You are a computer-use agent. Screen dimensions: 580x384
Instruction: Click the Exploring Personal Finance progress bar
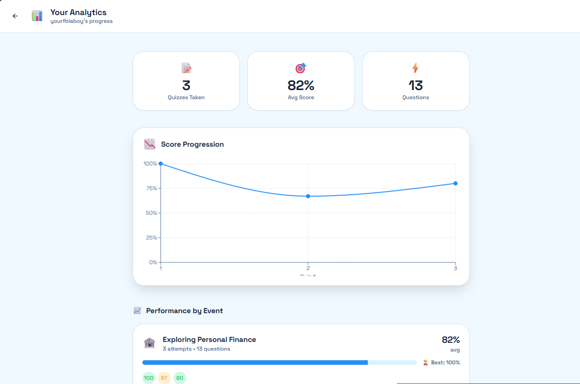(x=279, y=363)
